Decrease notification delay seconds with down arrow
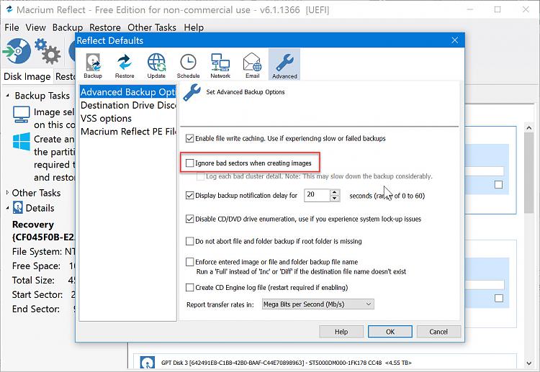This screenshot has height=372, width=540. point(334,198)
